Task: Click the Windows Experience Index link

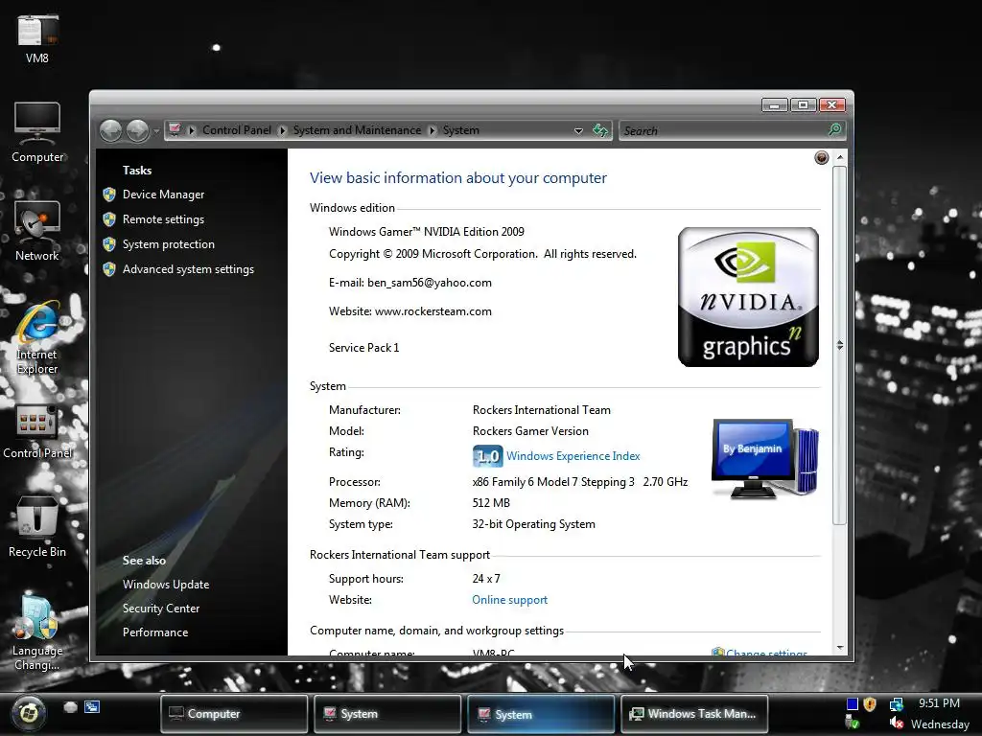Action: [573, 456]
